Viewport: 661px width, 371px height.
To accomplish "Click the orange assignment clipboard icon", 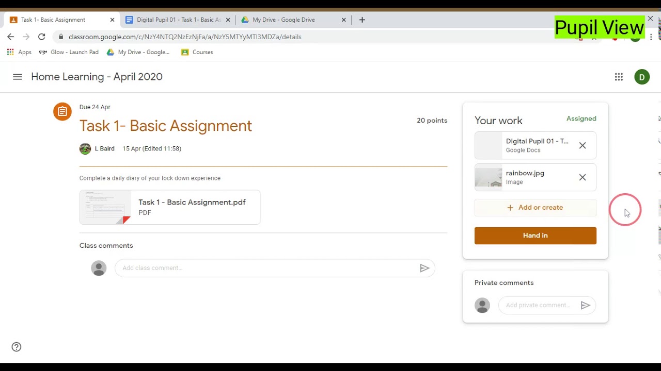I will coord(62,111).
